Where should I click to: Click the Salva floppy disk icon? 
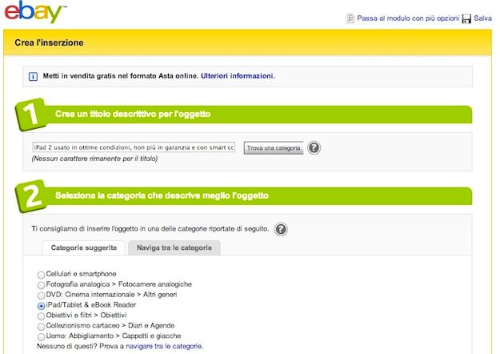466,18
